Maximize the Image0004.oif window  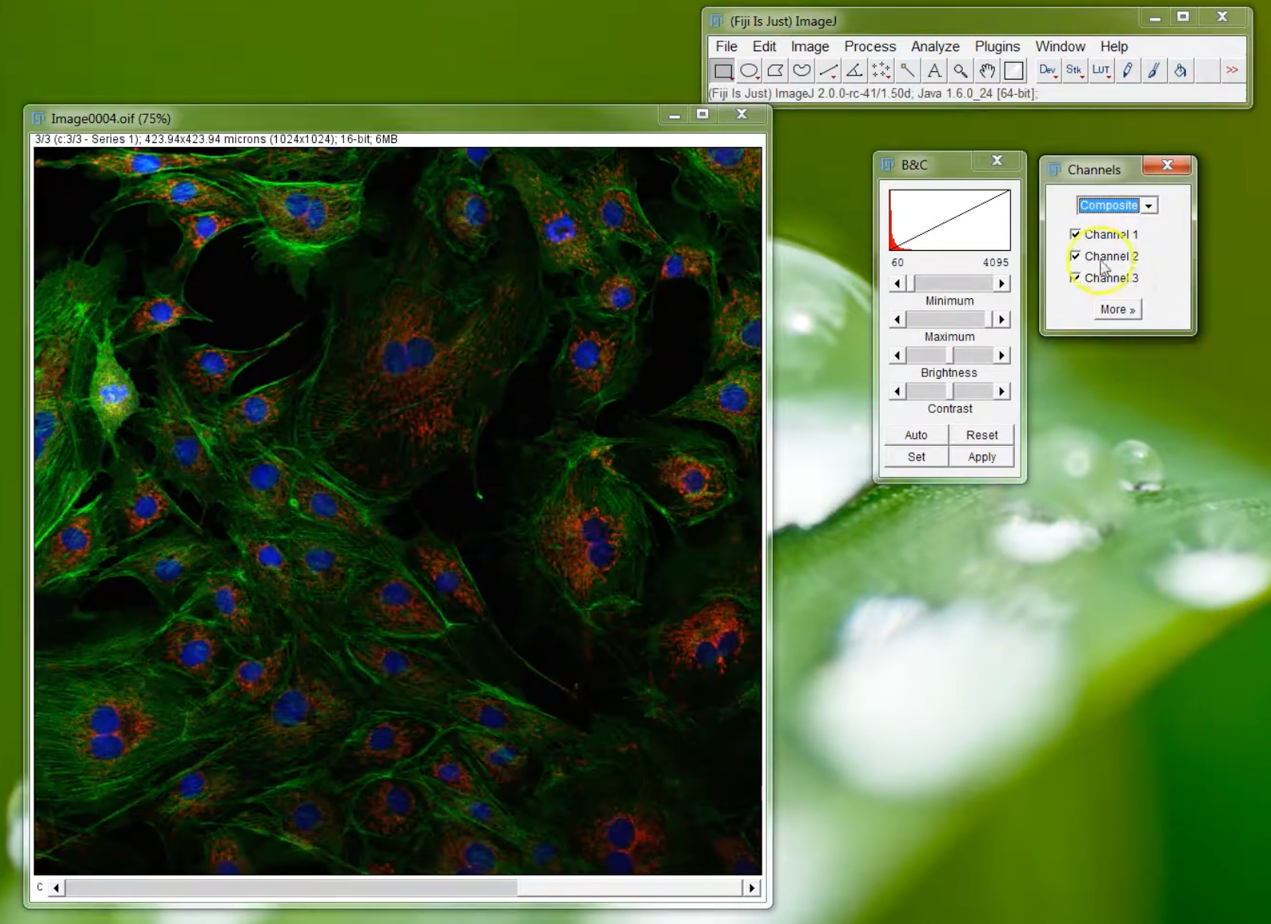coord(702,114)
